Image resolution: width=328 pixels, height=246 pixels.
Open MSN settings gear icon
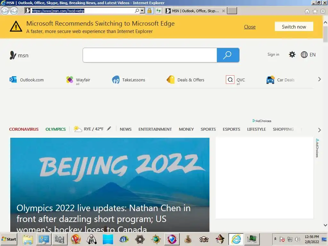click(x=292, y=54)
